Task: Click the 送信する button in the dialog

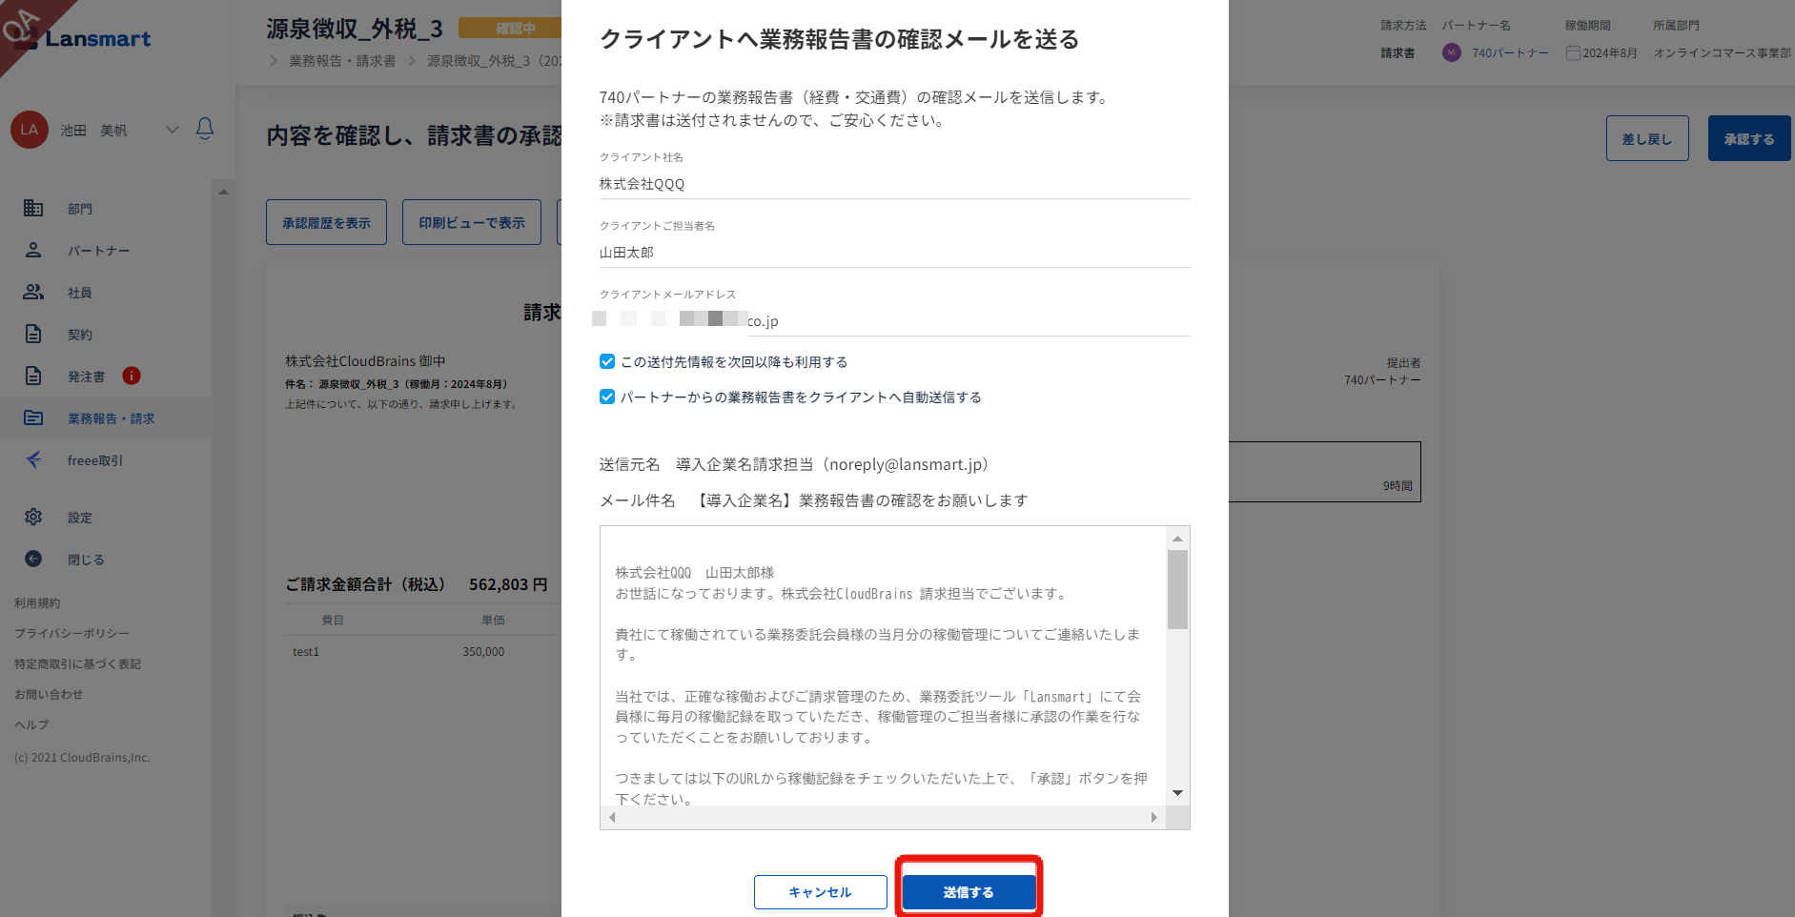Action: [969, 892]
